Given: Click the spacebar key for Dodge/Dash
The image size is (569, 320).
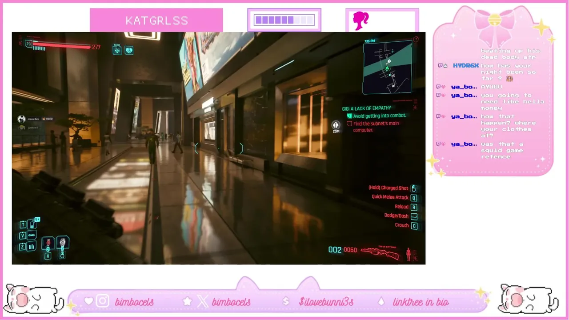Looking at the screenshot, I should pyautogui.click(x=414, y=216).
